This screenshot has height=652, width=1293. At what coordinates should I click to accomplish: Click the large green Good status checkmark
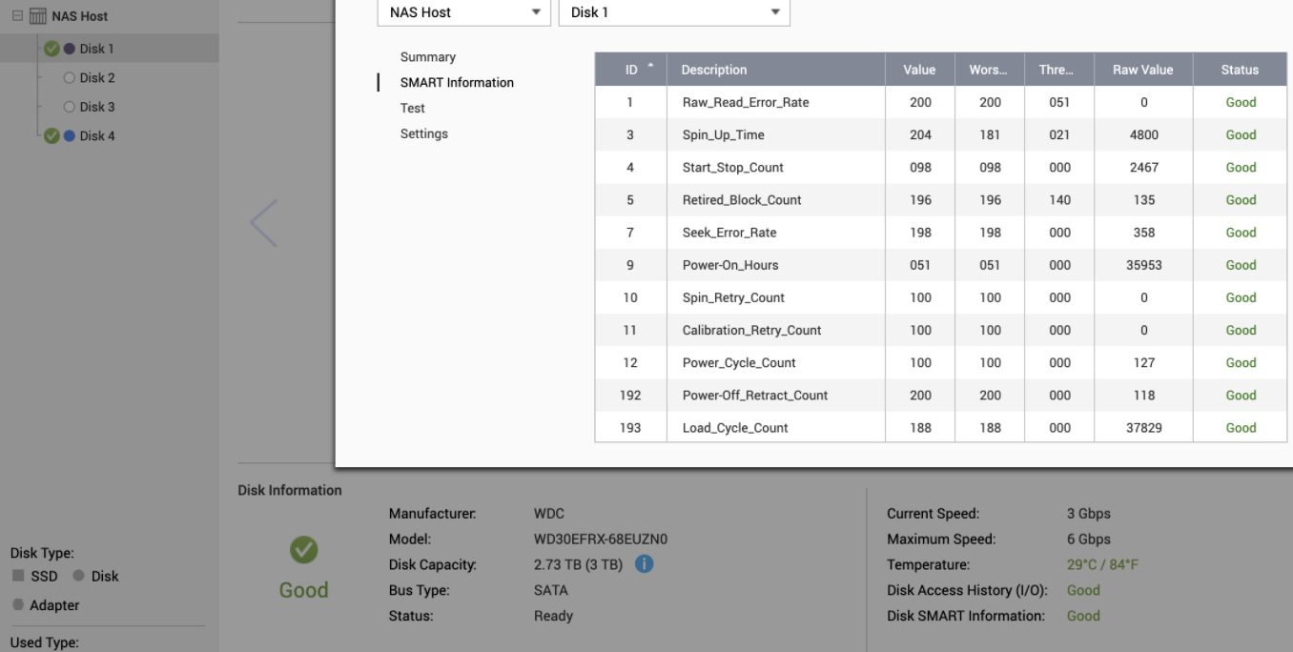[x=303, y=549]
